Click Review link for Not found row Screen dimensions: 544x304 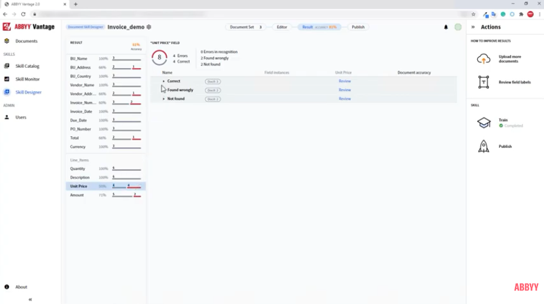click(x=344, y=99)
